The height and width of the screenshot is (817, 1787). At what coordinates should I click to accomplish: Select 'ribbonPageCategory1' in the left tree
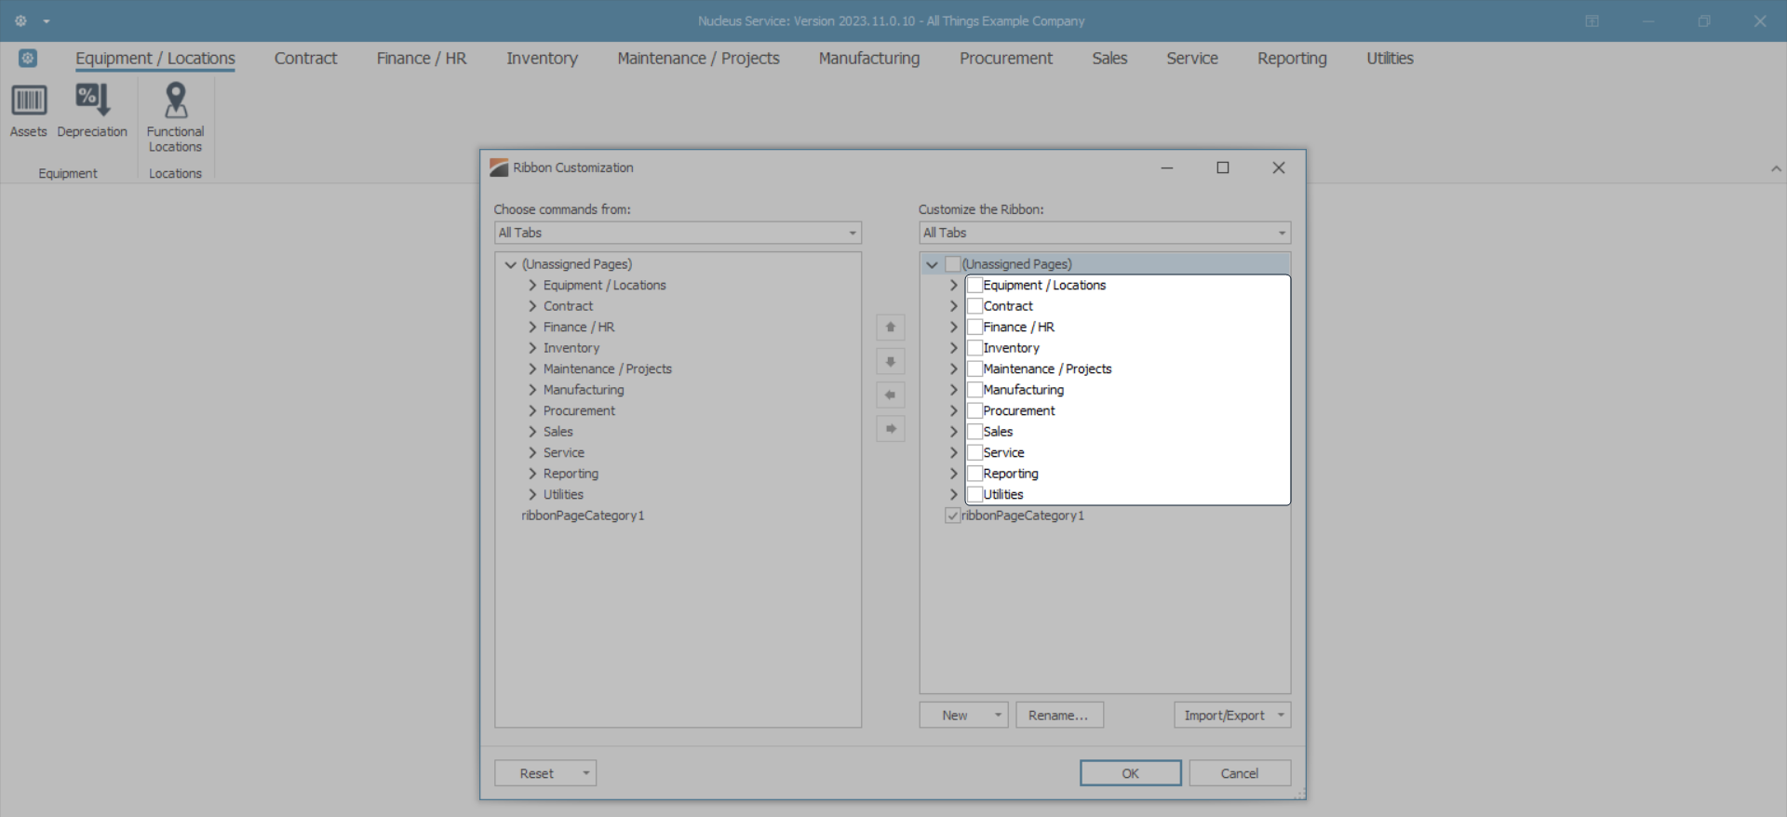tap(583, 516)
